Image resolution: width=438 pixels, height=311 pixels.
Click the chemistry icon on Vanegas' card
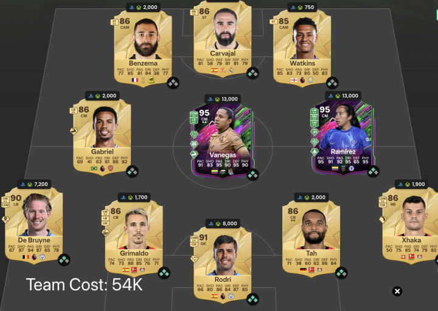point(253,174)
